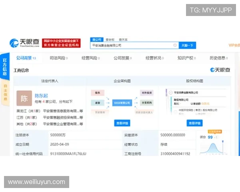The image size is (240, 192).
Task: Click the 股权结构图 column header
Action: tap(194, 81)
